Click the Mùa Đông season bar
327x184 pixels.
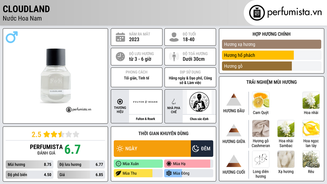(189, 173)
